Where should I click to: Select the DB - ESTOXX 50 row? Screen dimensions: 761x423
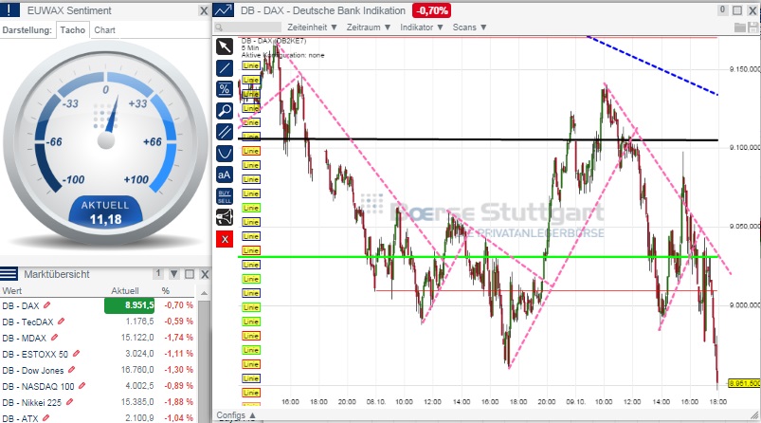tap(98, 354)
